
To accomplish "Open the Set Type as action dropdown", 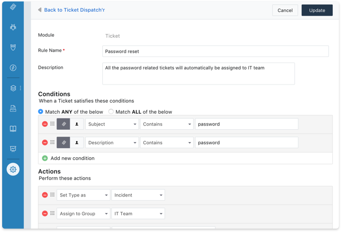I will (x=83, y=195).
